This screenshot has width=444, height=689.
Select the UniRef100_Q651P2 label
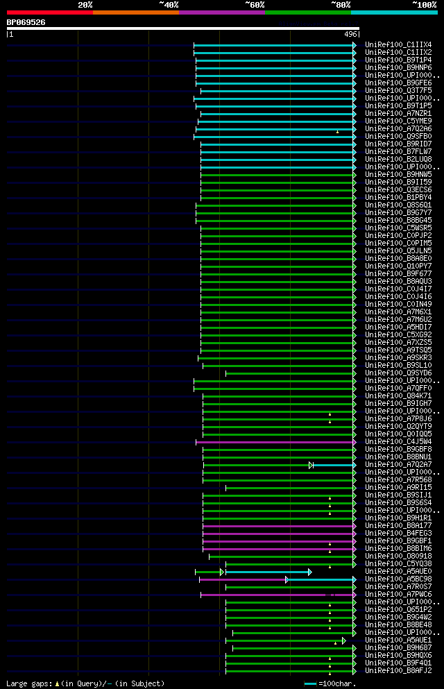point(398,609)
